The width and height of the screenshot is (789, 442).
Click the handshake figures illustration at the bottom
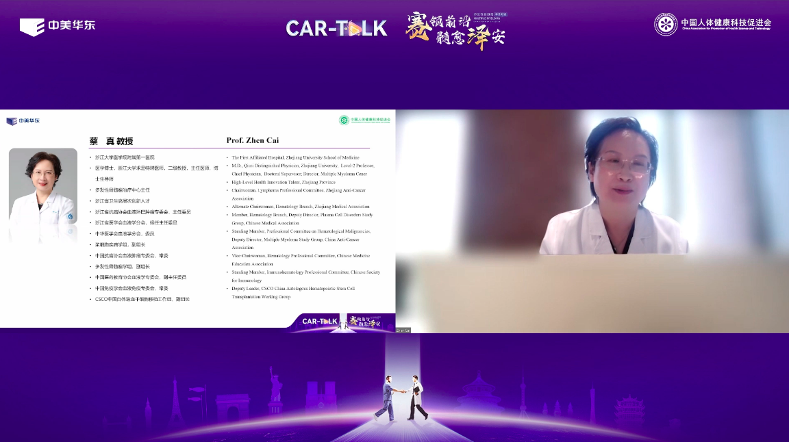(x=400, y=398)
